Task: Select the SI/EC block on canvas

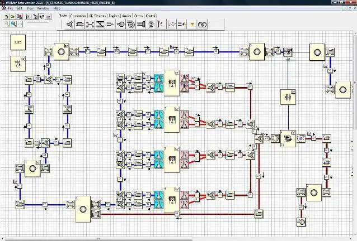Action: point(18,42)
